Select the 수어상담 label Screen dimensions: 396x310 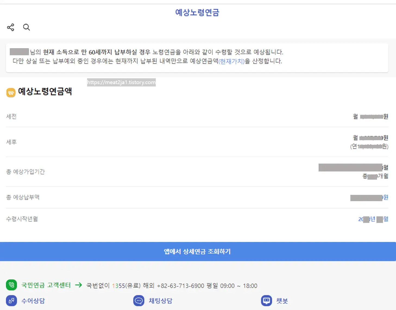33,301
